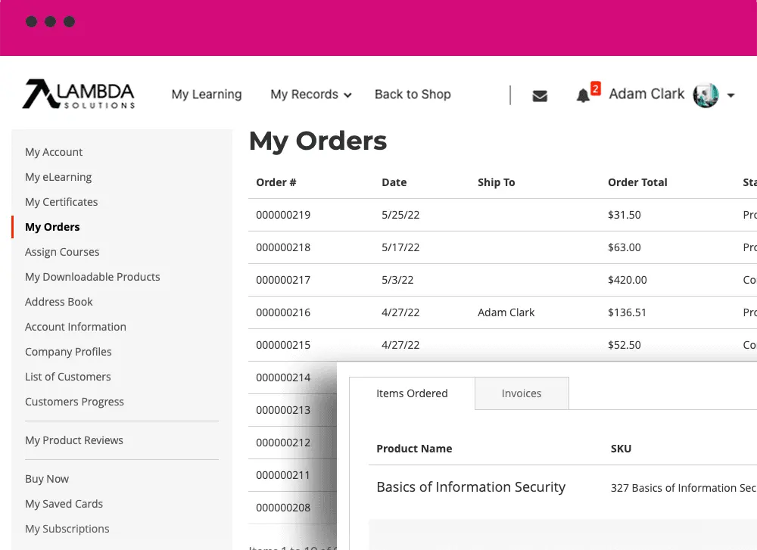Open the Address Book
This screenshot has width=757, height=550.
click(59, 302)
